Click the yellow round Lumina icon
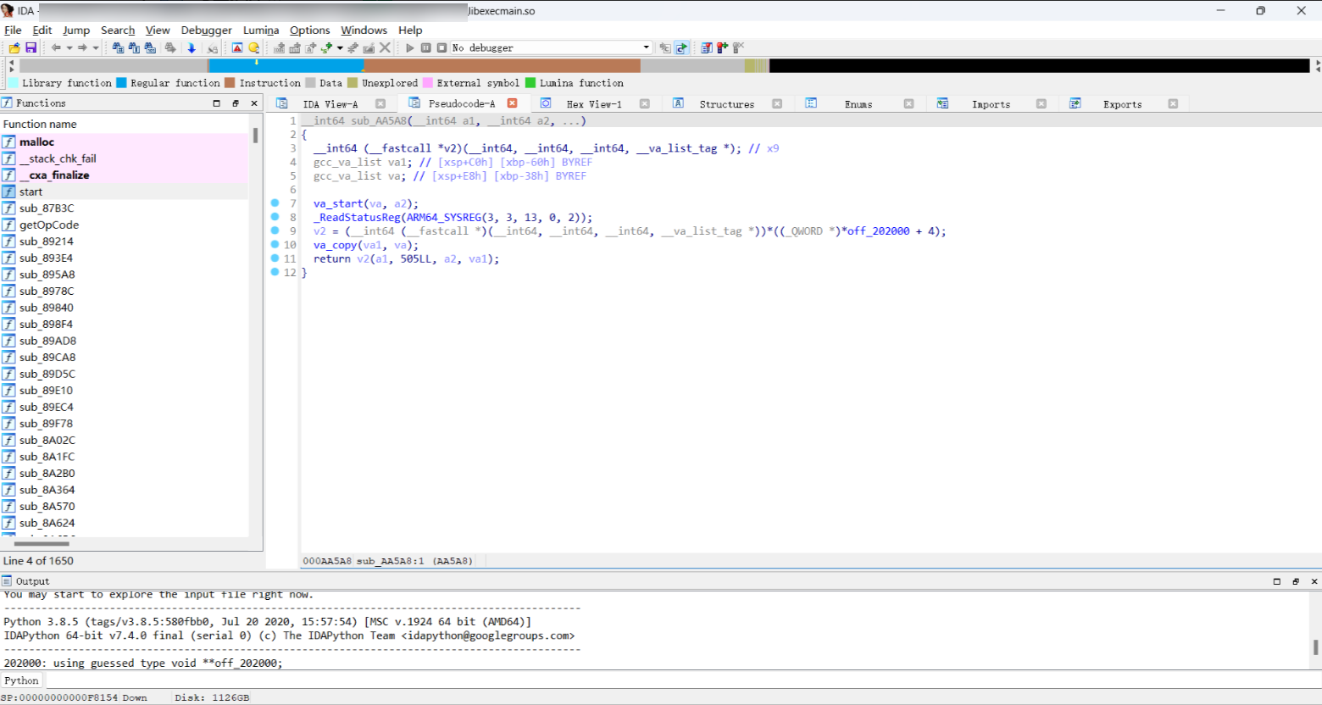Image resolution: width=1322 pixels, height=705 pixels. click(x=253, y=48)
